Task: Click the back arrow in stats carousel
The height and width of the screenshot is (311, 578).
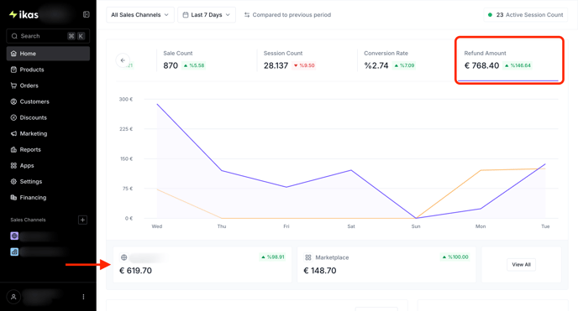Action: point(123,60)
